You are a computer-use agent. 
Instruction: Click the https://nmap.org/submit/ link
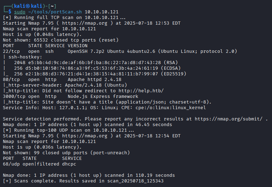[x=231, y=119]
